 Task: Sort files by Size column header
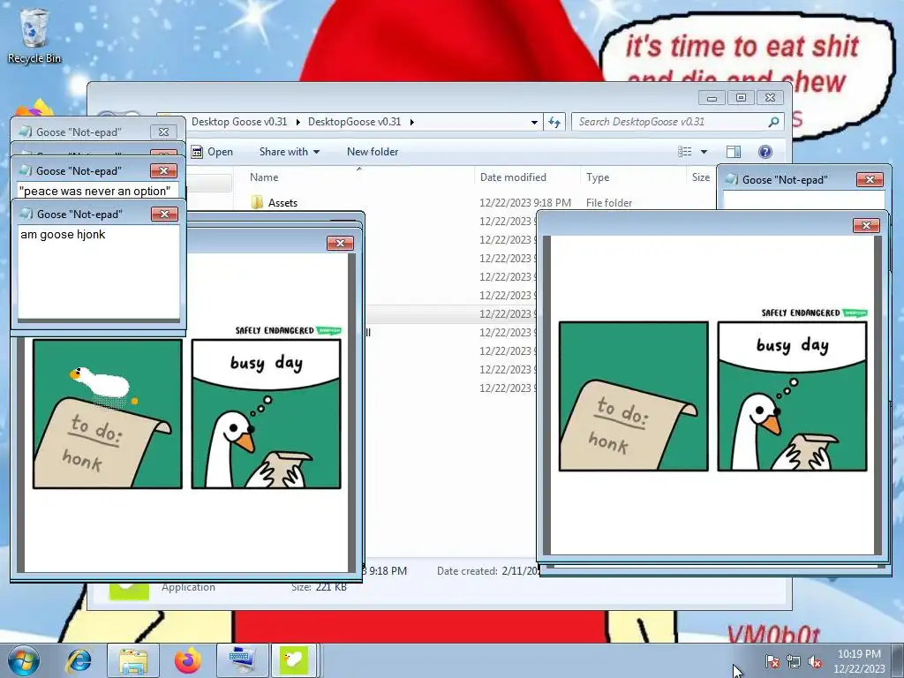pos(700,177)
